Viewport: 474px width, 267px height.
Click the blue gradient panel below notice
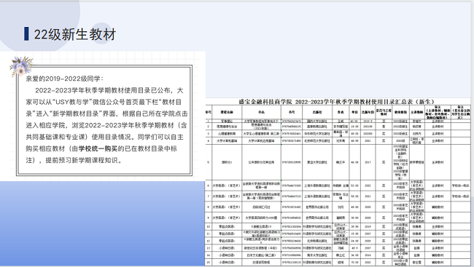tap(103, 223)
